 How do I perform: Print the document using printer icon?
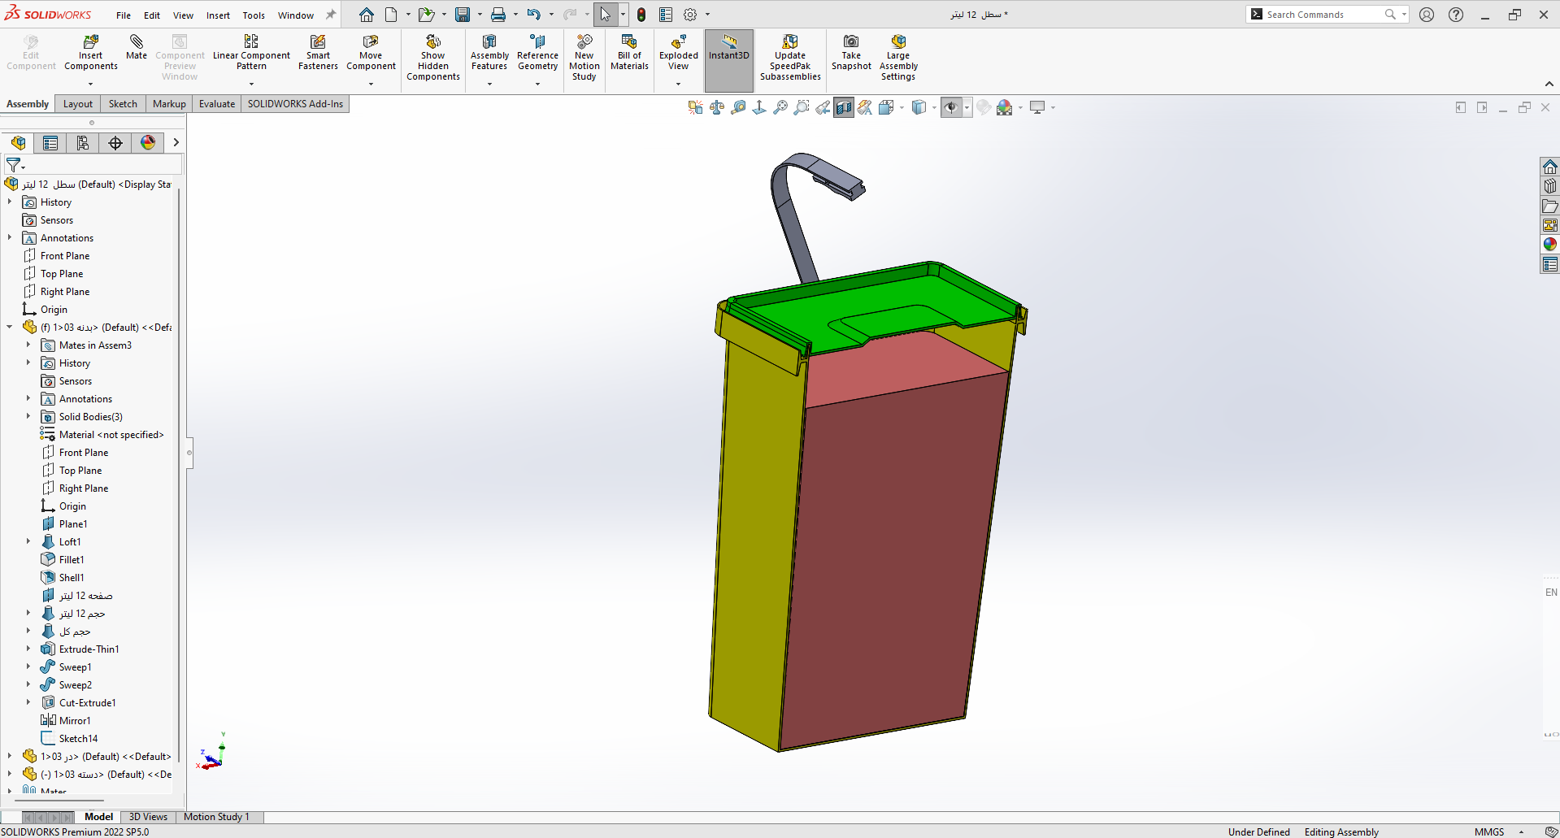pos(498,15)
